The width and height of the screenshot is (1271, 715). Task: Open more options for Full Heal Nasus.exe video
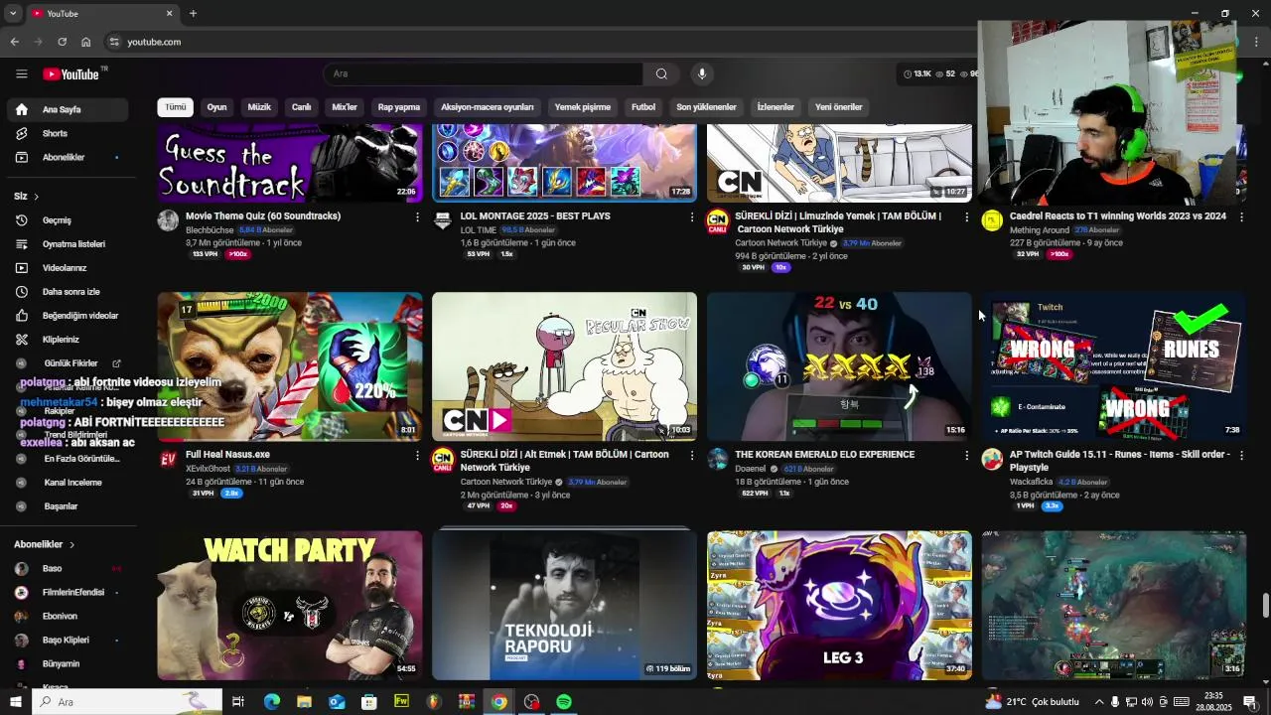point(417,455)
